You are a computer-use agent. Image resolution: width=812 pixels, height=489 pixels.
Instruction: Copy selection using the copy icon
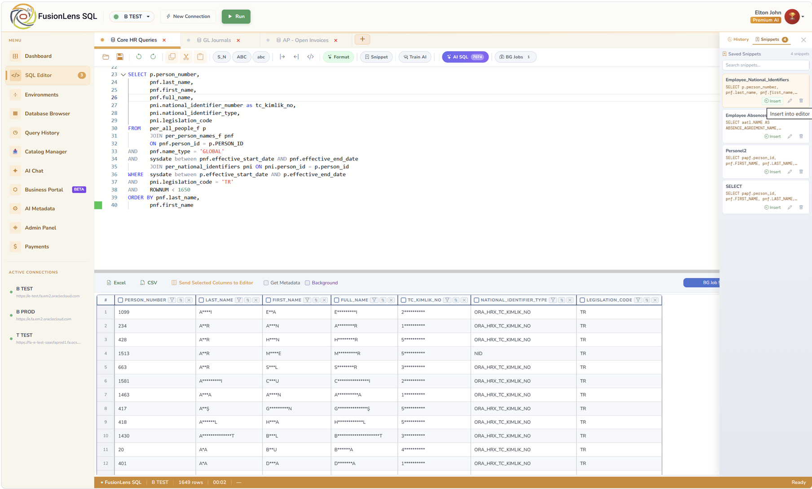point(172,57)
